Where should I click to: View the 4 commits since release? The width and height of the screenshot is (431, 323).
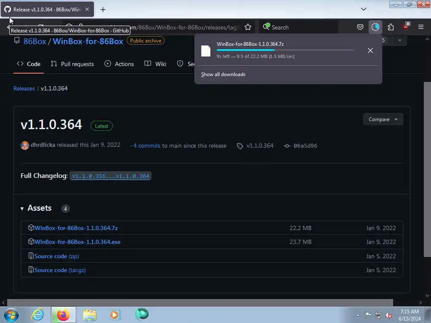(146, 146)
